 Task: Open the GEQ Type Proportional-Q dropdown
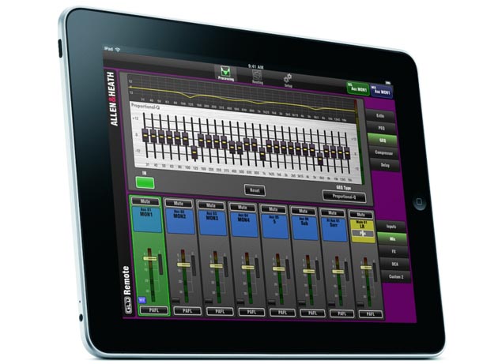pos(344,197)
